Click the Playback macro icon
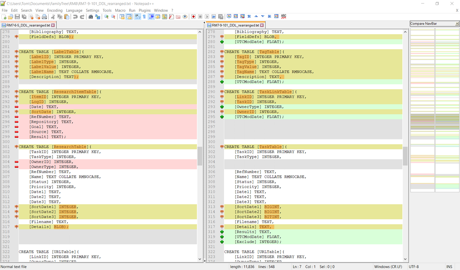460x270 pixels. point(207,17)
